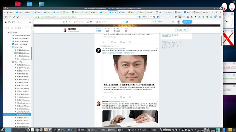Click reply icon under Agora tweet

[103, 97]
